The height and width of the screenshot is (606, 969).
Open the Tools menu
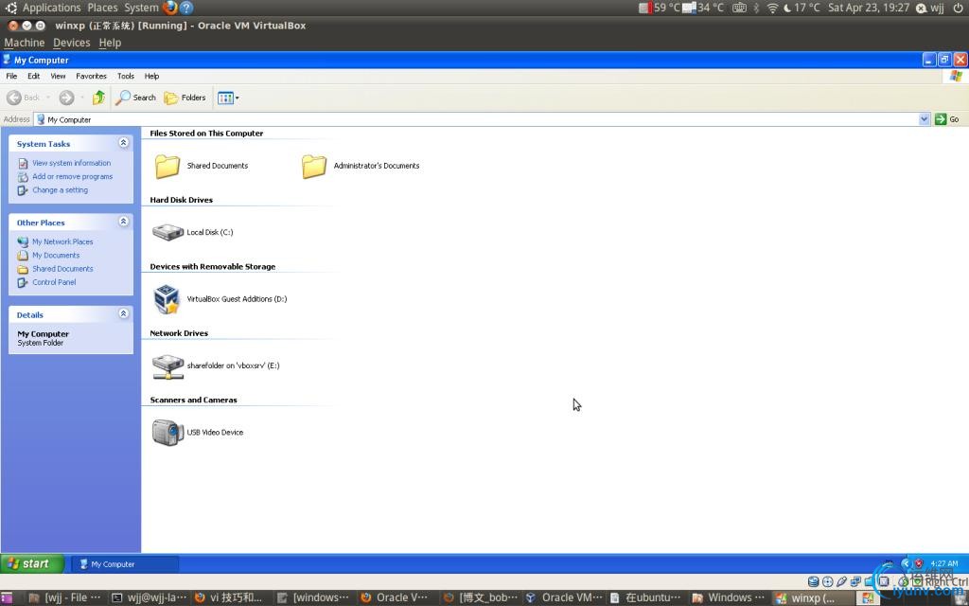pyautogui.click(x=126, y=76)
